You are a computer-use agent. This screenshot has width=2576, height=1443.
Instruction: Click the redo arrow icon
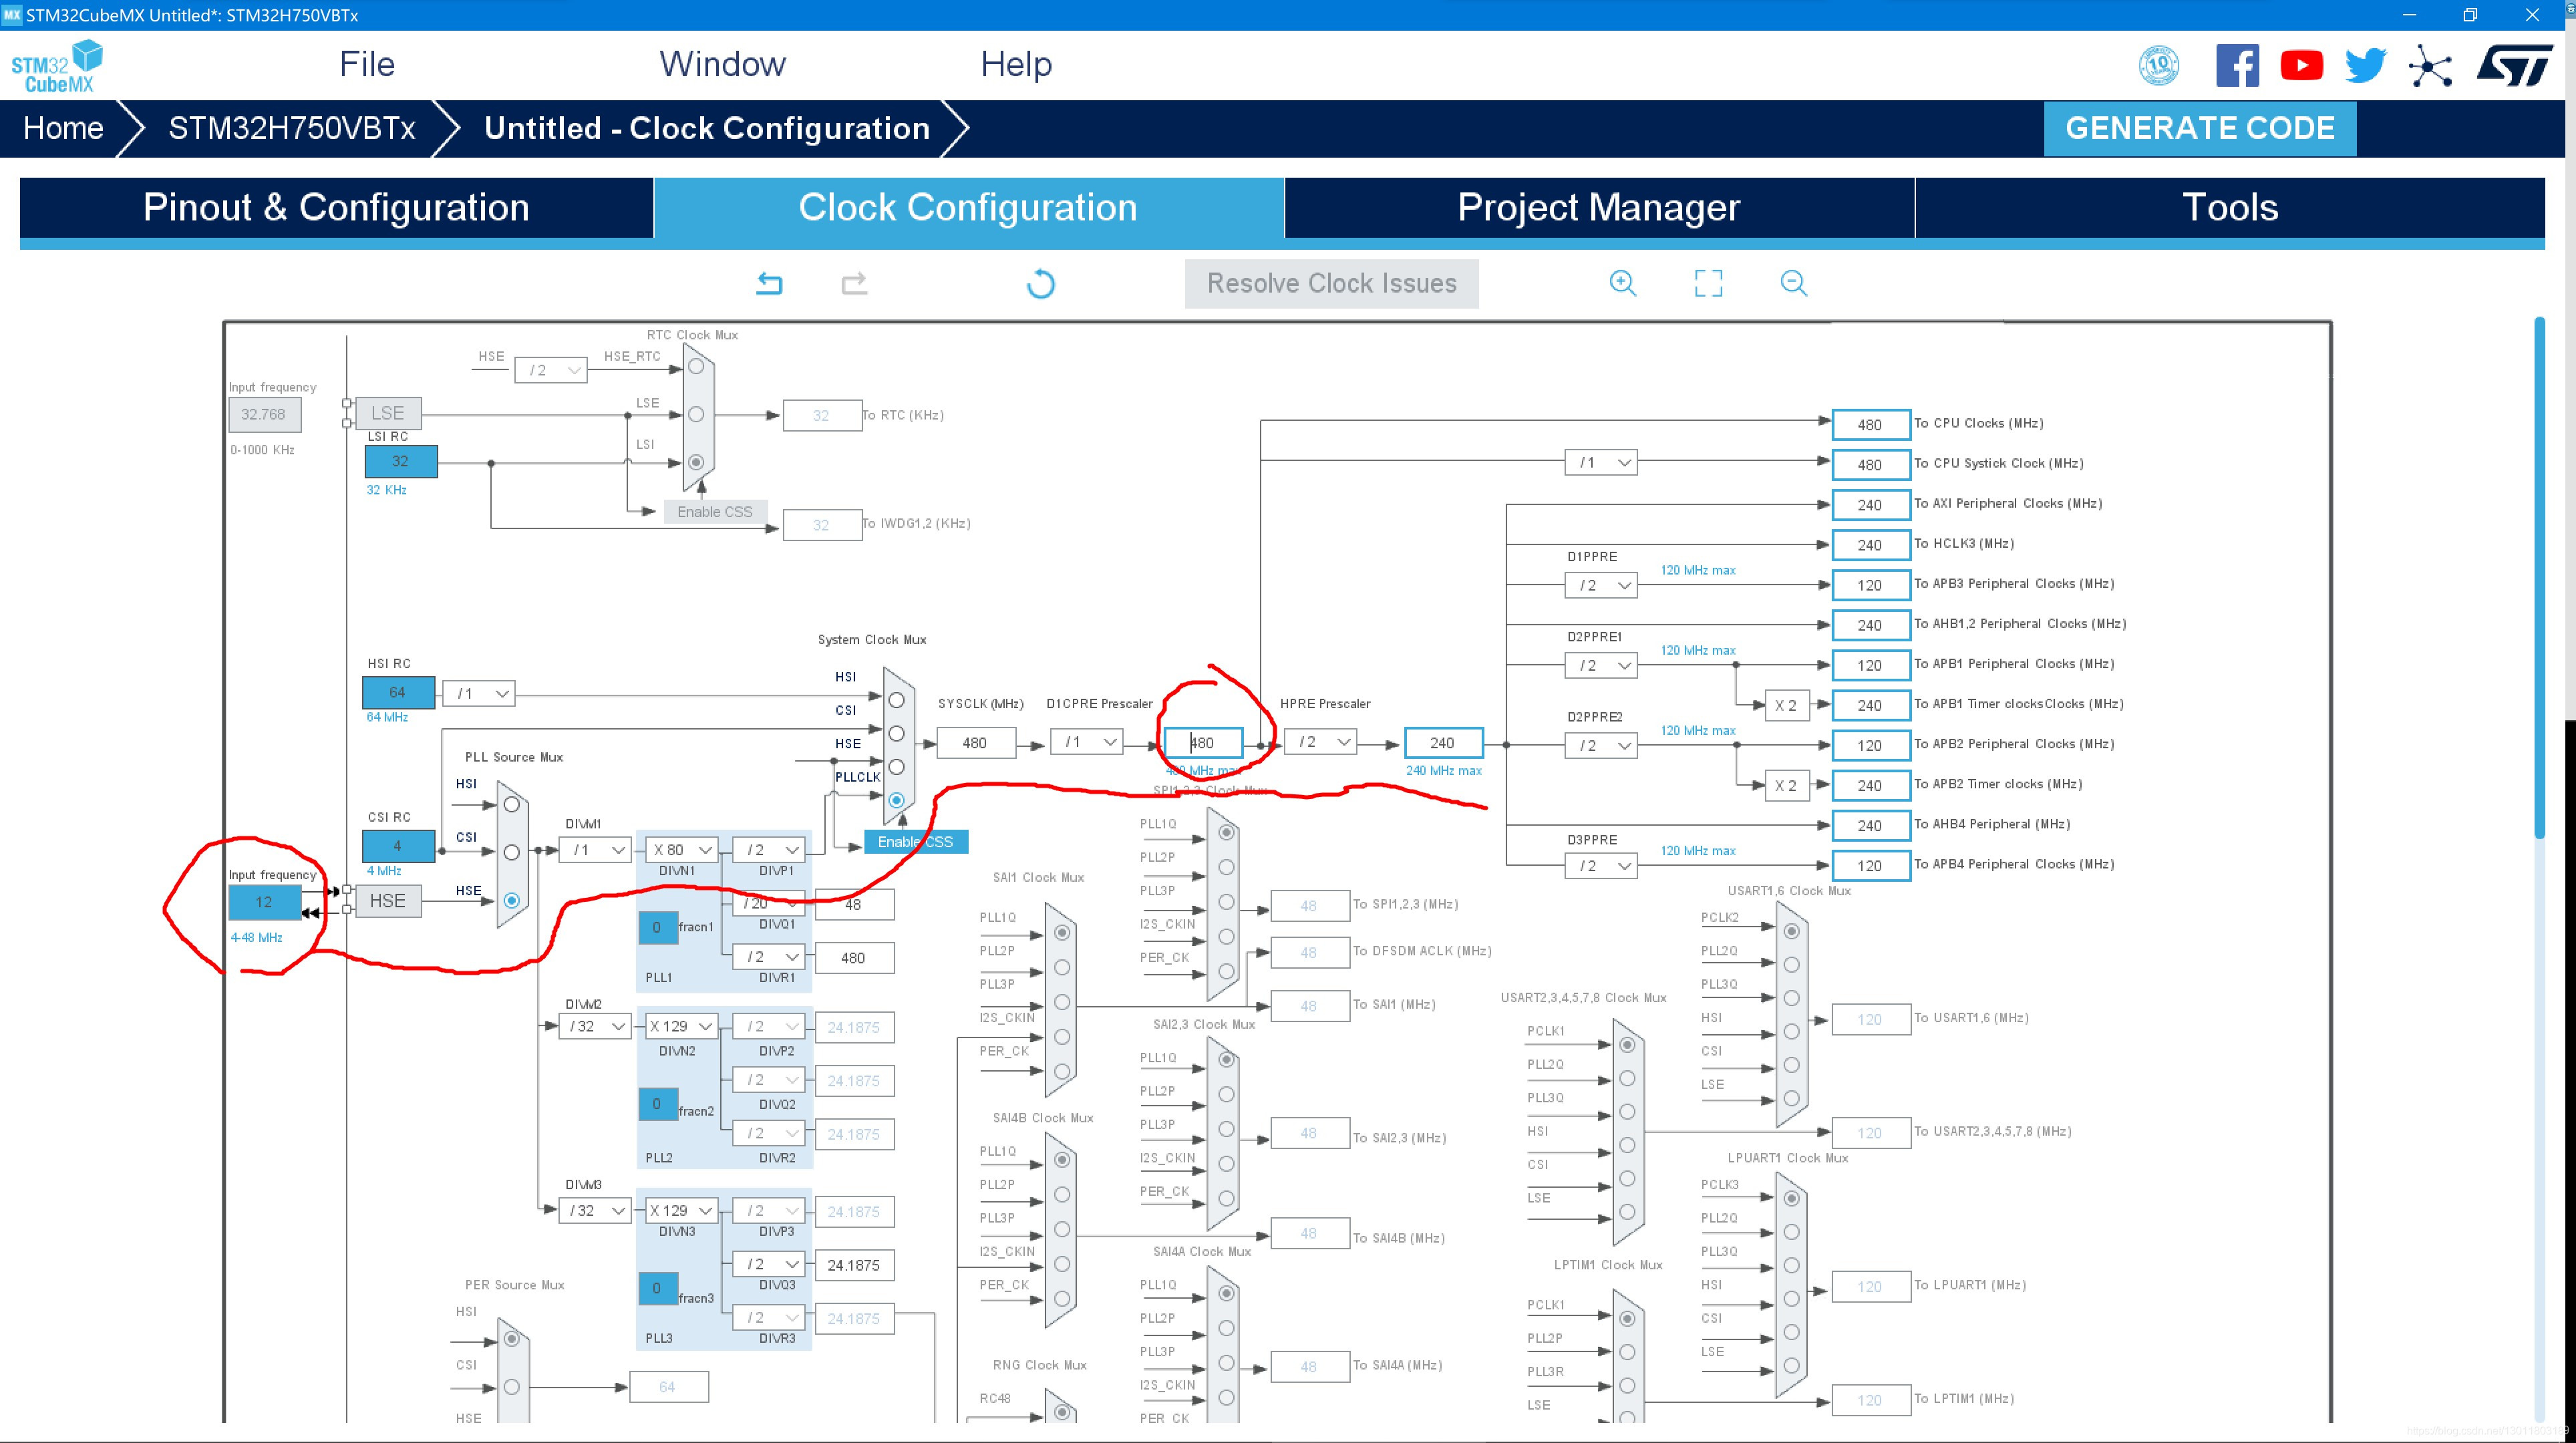[854, 284]
